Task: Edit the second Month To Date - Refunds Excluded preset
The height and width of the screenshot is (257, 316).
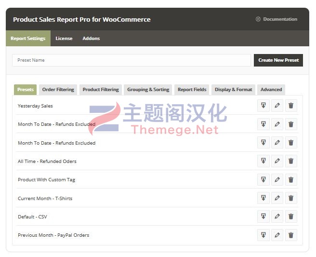Action: pyautogui.click(x=277, y=142)
